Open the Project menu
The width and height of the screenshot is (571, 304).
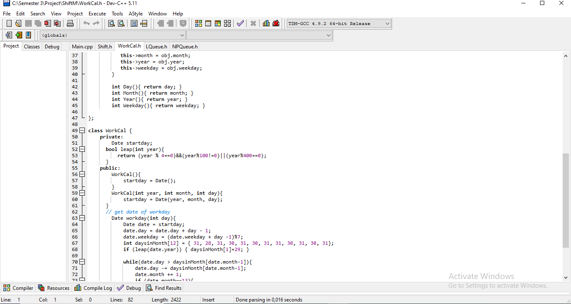click(75, 14)
